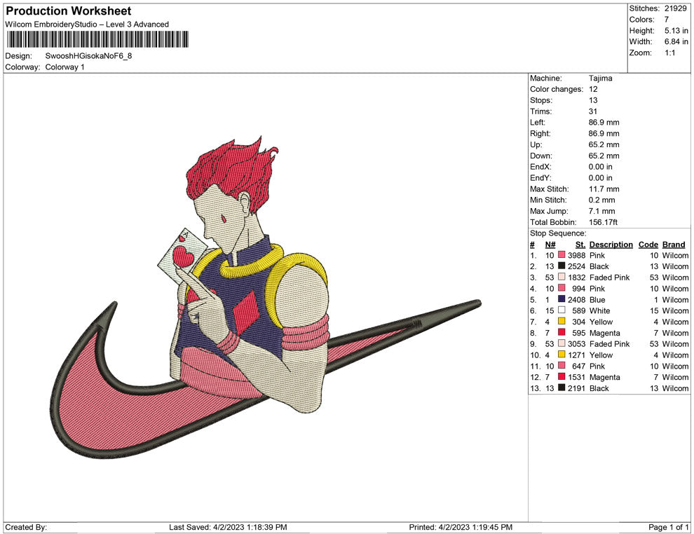Click the 'Created By:' footer label
This screenshot has width=694, height=534.
click(x=26, y=527)
